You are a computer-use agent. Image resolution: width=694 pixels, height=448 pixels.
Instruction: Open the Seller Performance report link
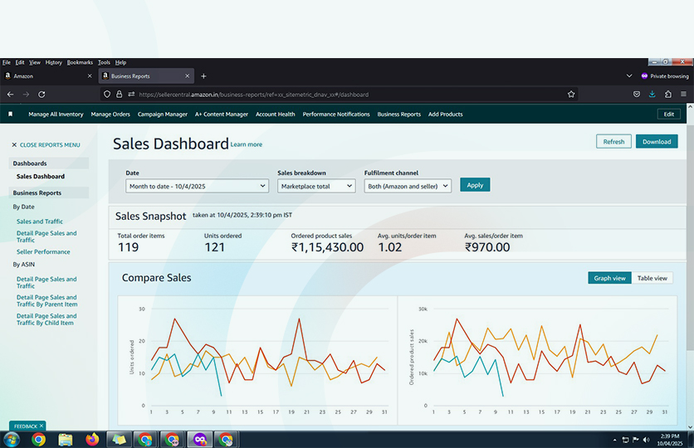(43, 251)
